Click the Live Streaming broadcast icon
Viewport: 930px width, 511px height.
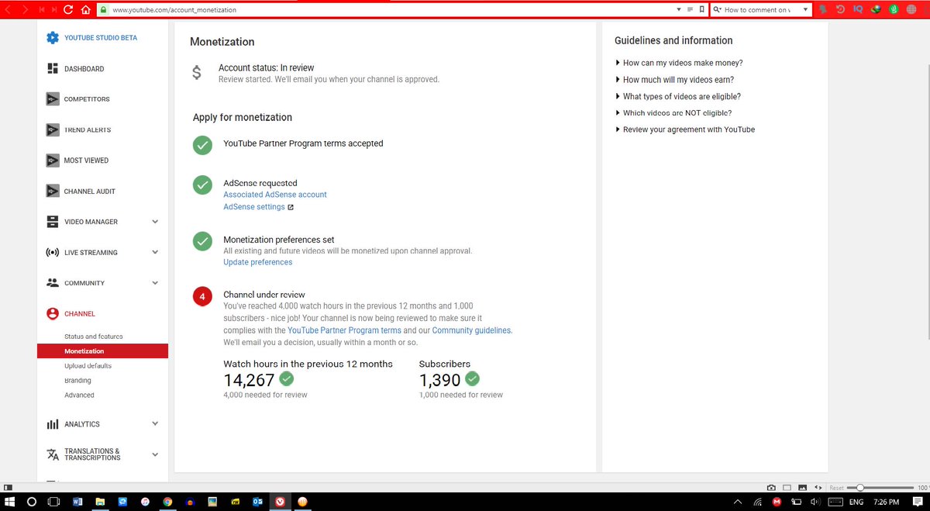53,253
